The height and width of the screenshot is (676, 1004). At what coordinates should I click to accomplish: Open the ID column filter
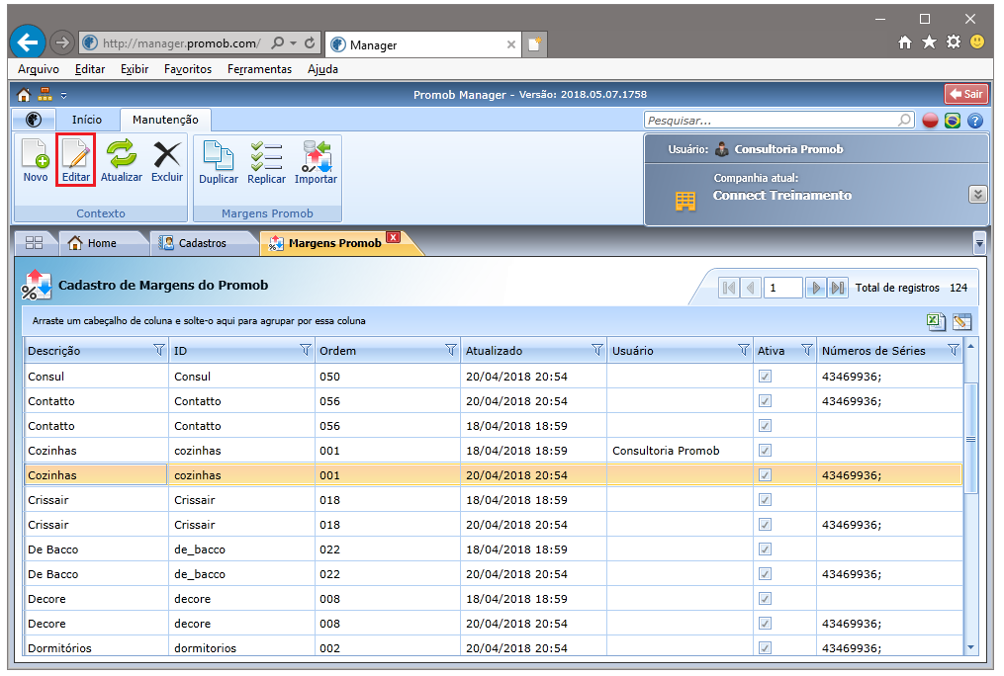[x=306, y=350]
